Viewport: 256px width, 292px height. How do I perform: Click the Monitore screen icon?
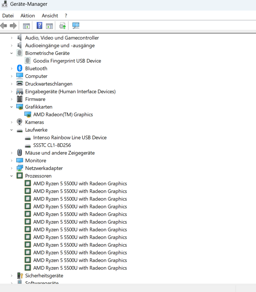[19, 160]
